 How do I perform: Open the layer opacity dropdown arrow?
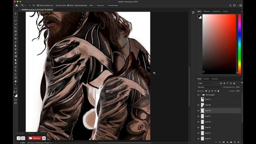pos(241,87)
